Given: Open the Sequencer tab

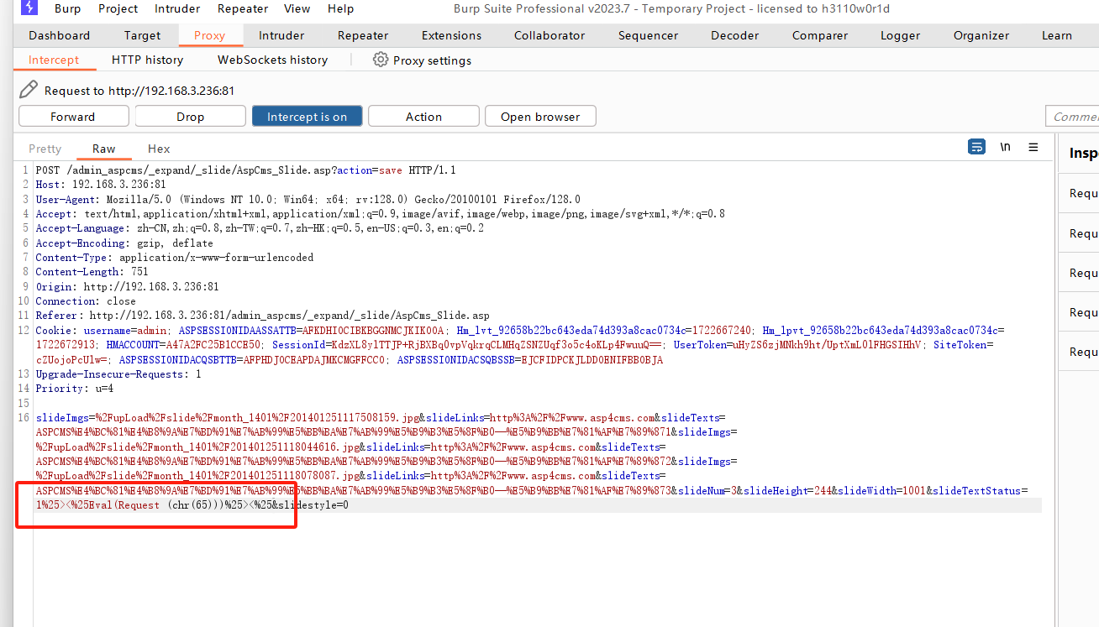Looking at the screenshot, I should 648,35.
